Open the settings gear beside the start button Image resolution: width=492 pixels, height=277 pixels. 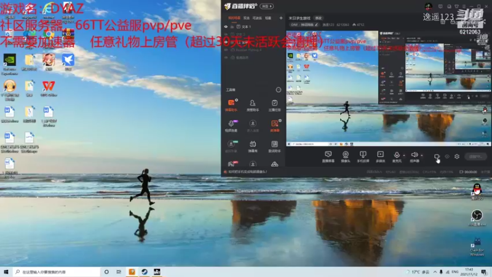[x=457, y=156]
